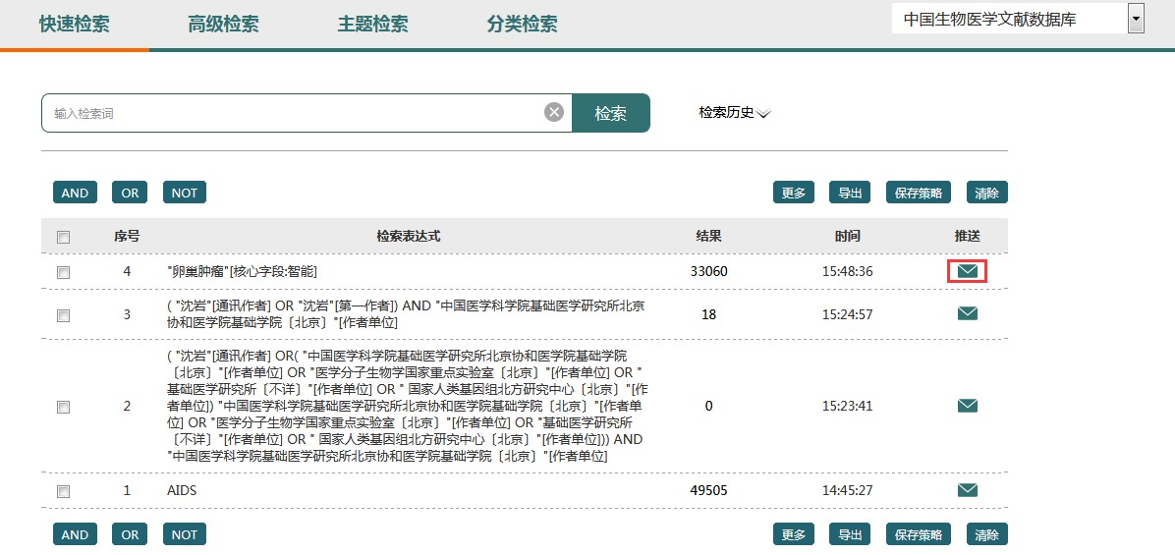Select the checkbox for the AIDS search row

coord(64,490)
